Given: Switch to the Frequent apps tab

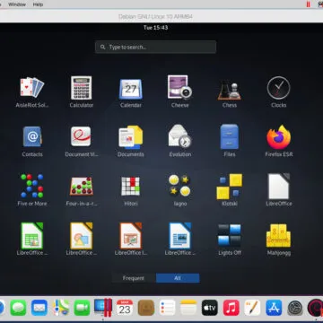Looking at the screenshot, I should pos(134,278).
